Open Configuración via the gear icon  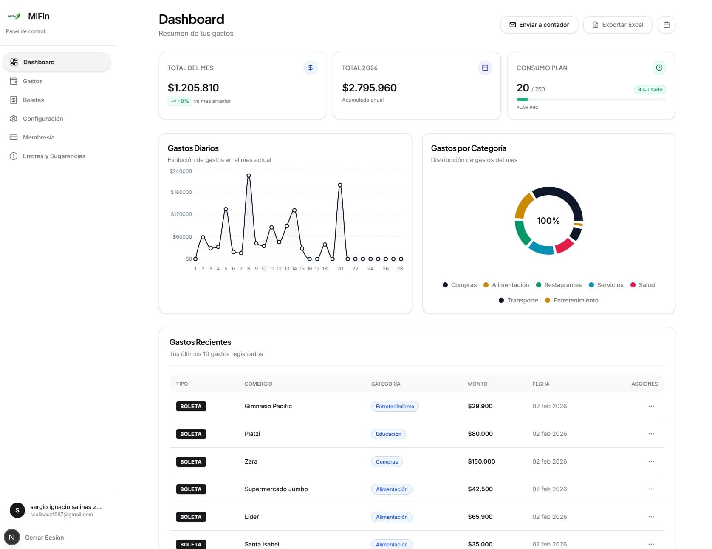pos(13,119)
